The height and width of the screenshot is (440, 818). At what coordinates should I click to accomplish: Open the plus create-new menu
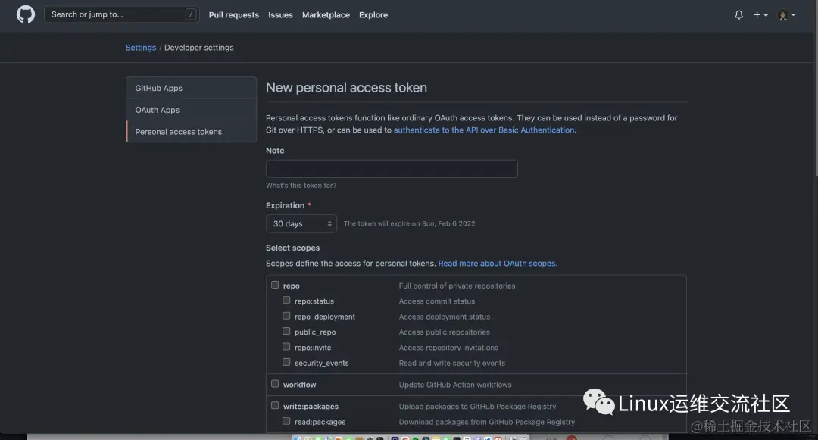760,15
